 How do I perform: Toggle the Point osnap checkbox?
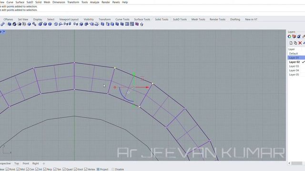(x=7, y=169)
